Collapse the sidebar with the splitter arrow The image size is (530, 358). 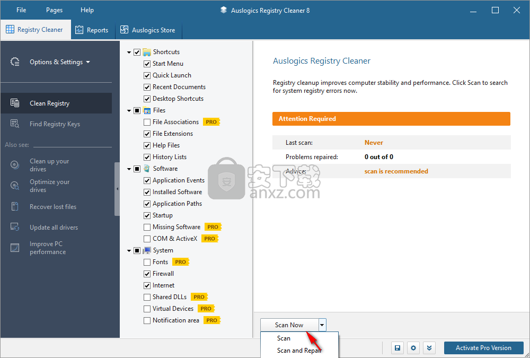coord(117,189)
